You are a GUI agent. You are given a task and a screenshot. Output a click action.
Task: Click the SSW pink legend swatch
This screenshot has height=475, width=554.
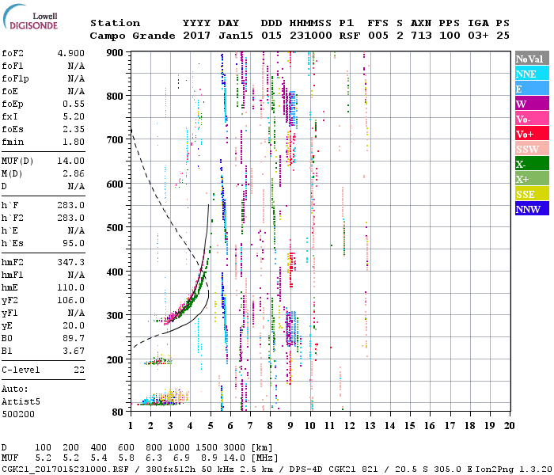click(531, 149)
